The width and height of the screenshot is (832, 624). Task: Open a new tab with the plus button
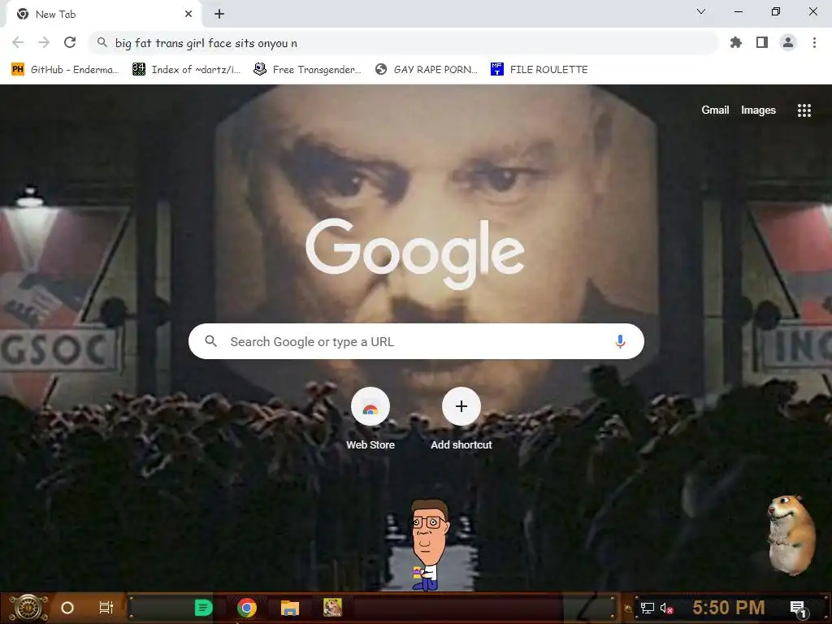[x=219, y=15]
